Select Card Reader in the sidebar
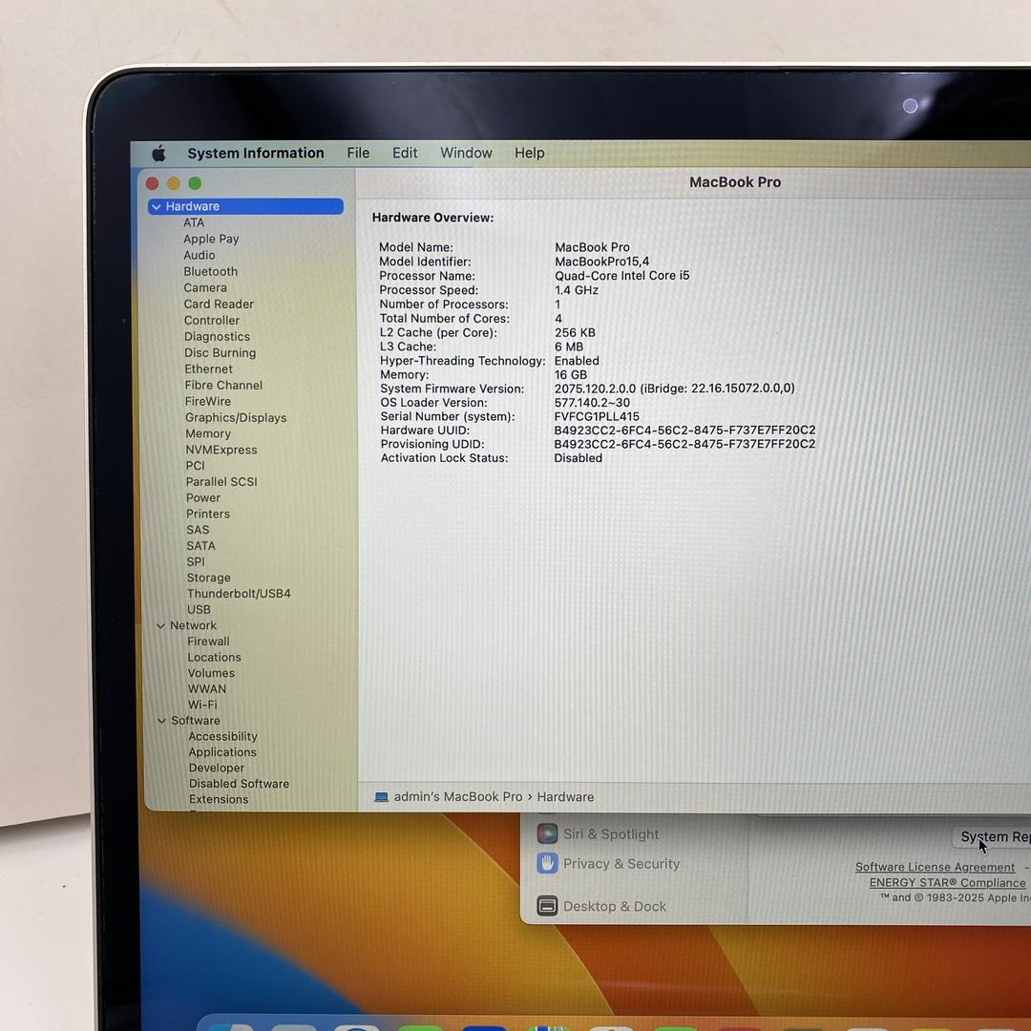Viewport: 1031px width, 1031px height. [x=219, y=305]
